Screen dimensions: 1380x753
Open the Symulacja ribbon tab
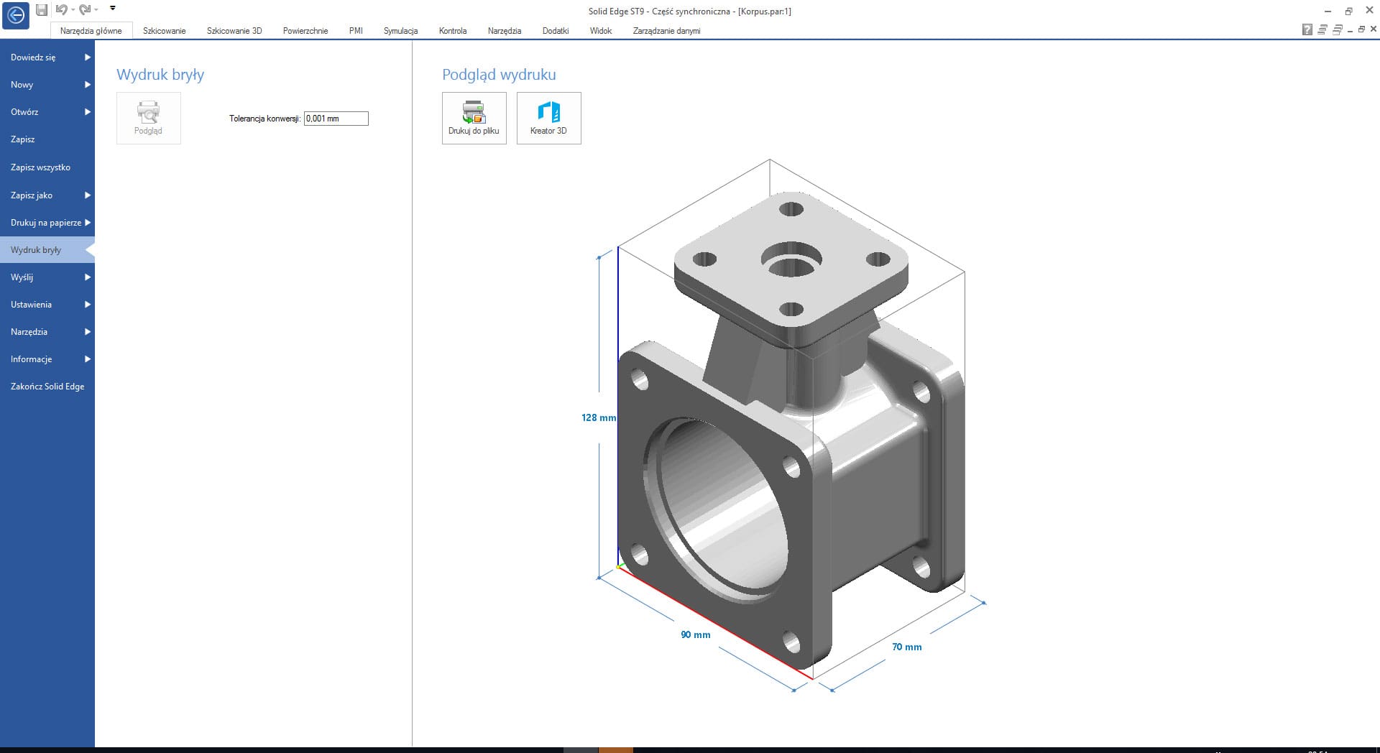400,31
